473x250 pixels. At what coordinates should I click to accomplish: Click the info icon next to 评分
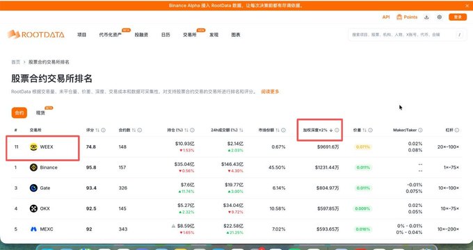(x=103, y=130)
